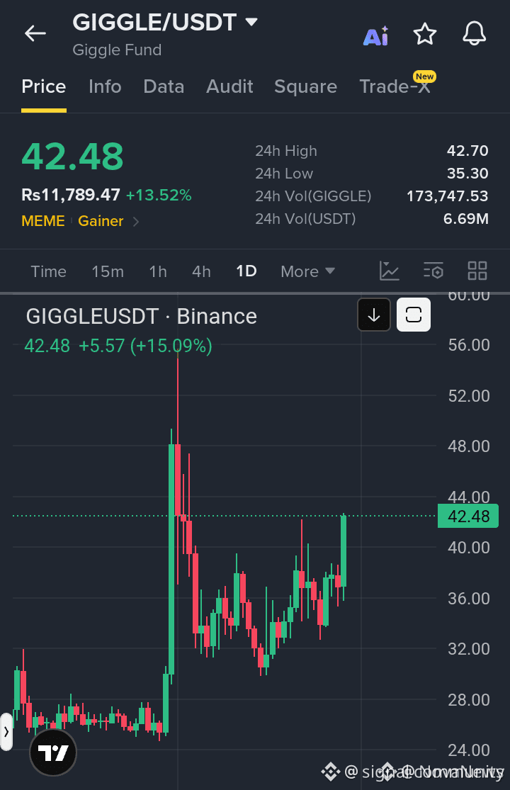Click the +5.57 (+15.09%) chart change

tap(145, 346)
